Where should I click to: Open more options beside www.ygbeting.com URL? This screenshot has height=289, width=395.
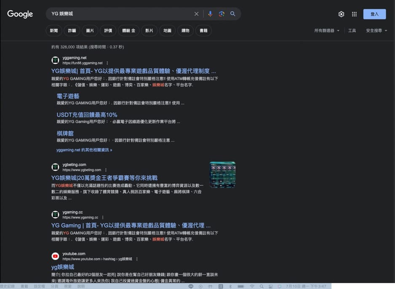pyautogui.click(x=106, y=170)
